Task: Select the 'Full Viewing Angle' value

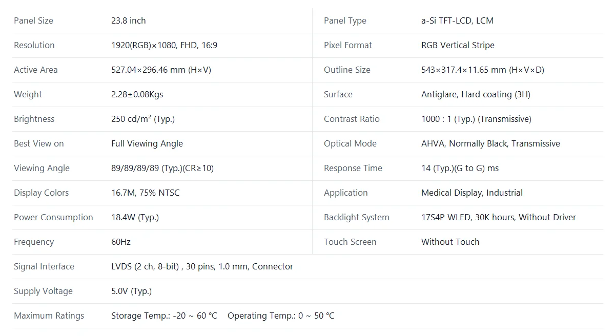Action: (147, 143)
